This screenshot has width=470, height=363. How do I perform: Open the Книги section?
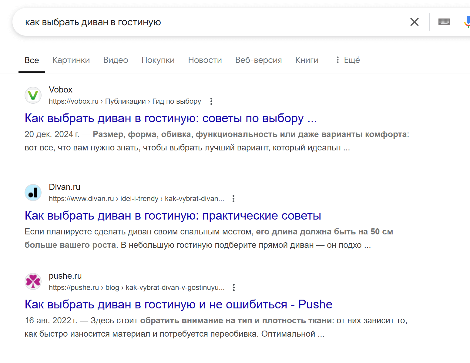tap(307, 60)
